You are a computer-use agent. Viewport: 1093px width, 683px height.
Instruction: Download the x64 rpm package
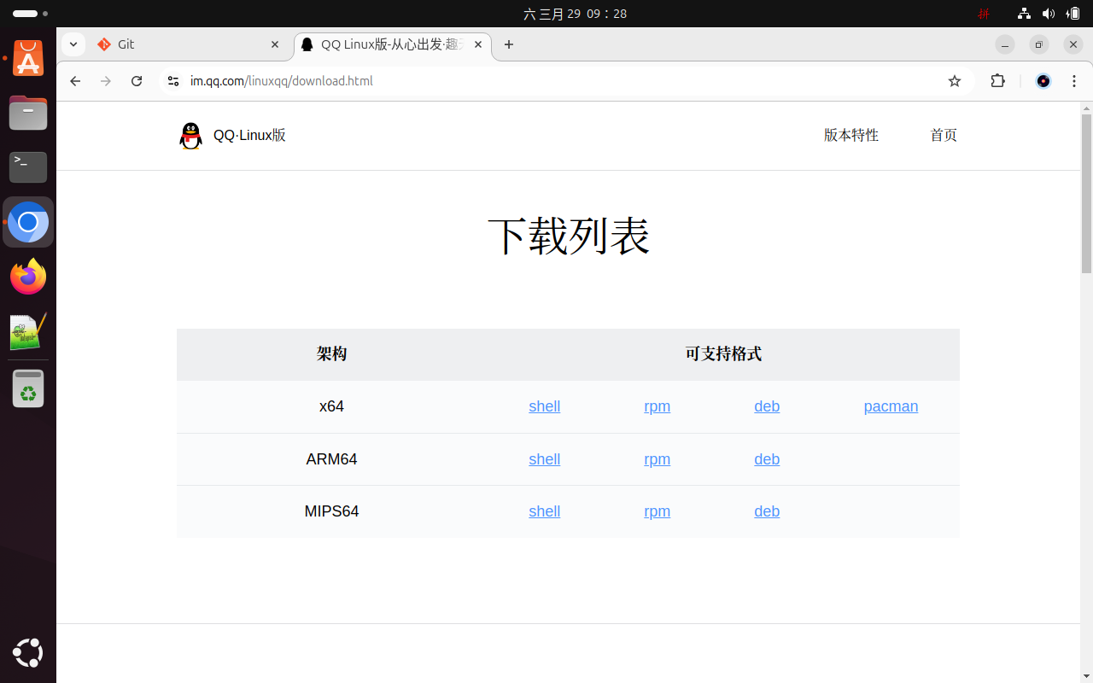[x=658, y=406]
